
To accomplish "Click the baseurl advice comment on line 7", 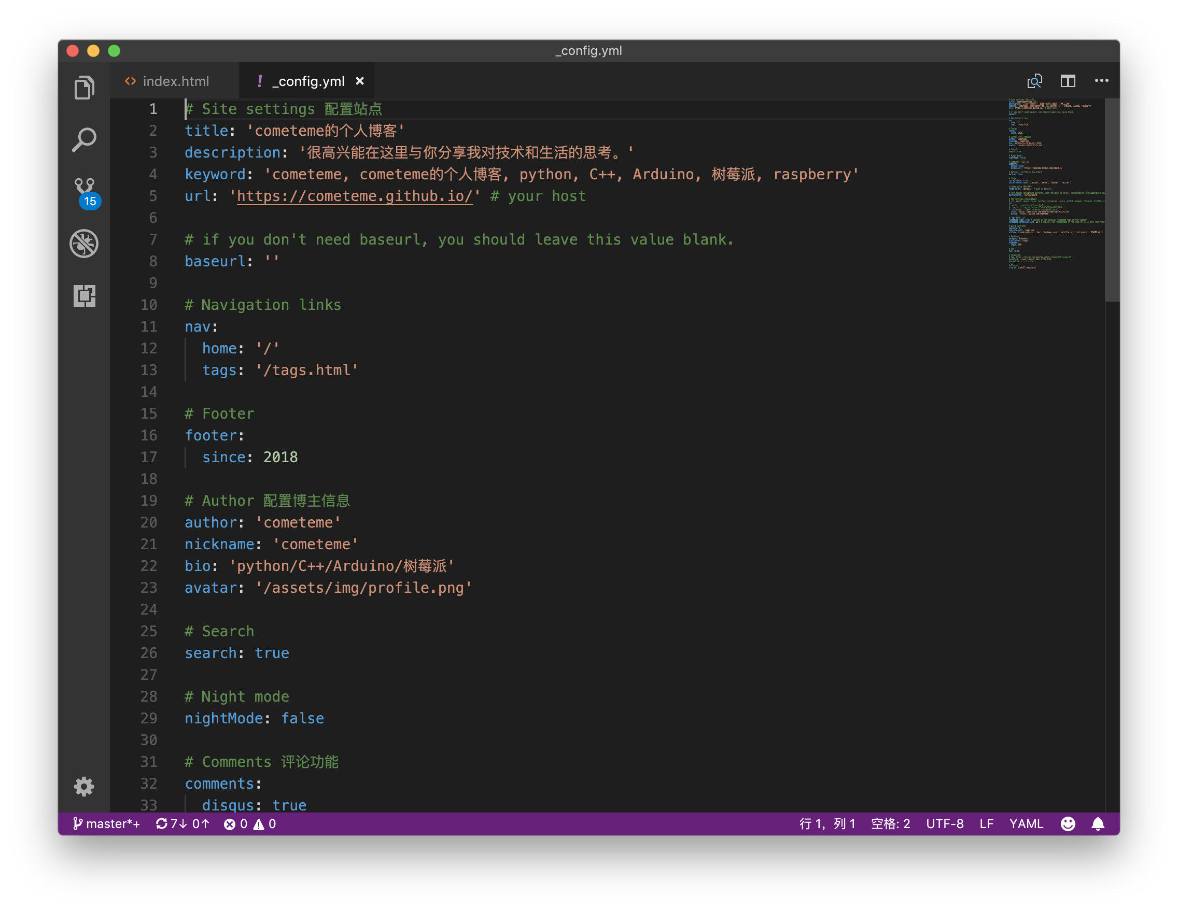I will pos(459,240).
